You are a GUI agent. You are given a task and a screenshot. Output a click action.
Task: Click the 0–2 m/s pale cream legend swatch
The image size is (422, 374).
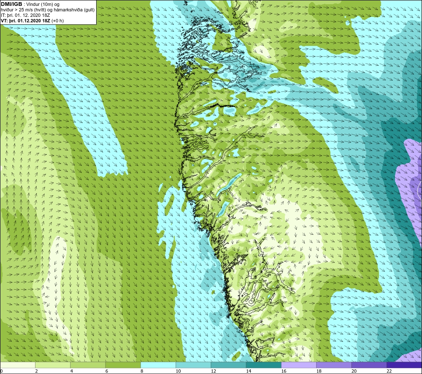pos(18,365)
